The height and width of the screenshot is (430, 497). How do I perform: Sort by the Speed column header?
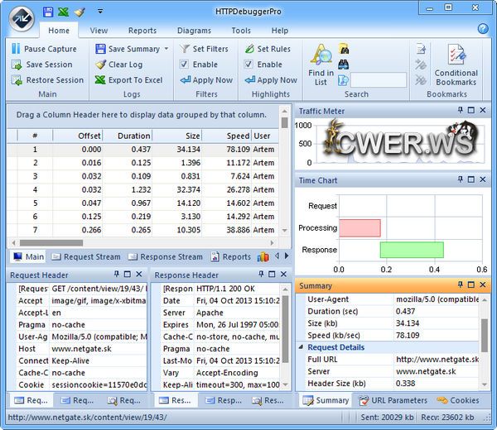pos(227,136)
